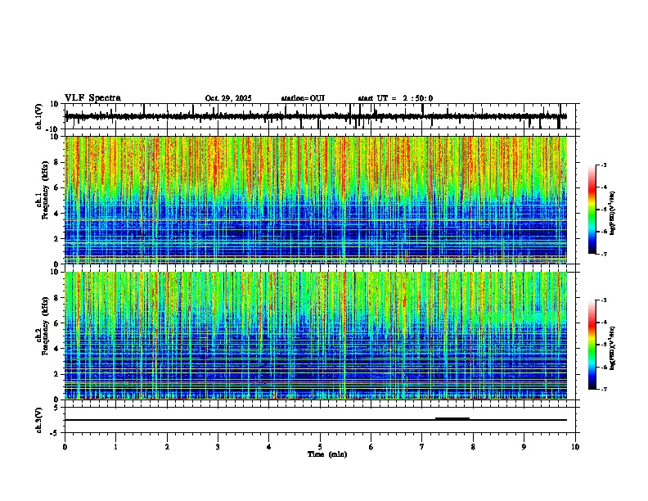Click time axis tick label "9"

524,447
